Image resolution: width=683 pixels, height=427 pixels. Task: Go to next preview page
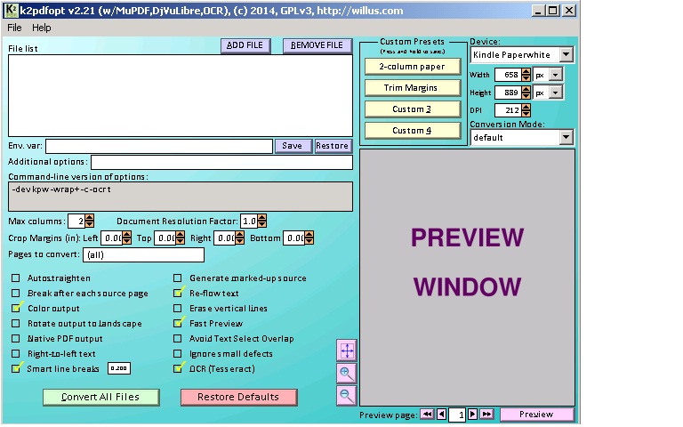click(472, 414)
